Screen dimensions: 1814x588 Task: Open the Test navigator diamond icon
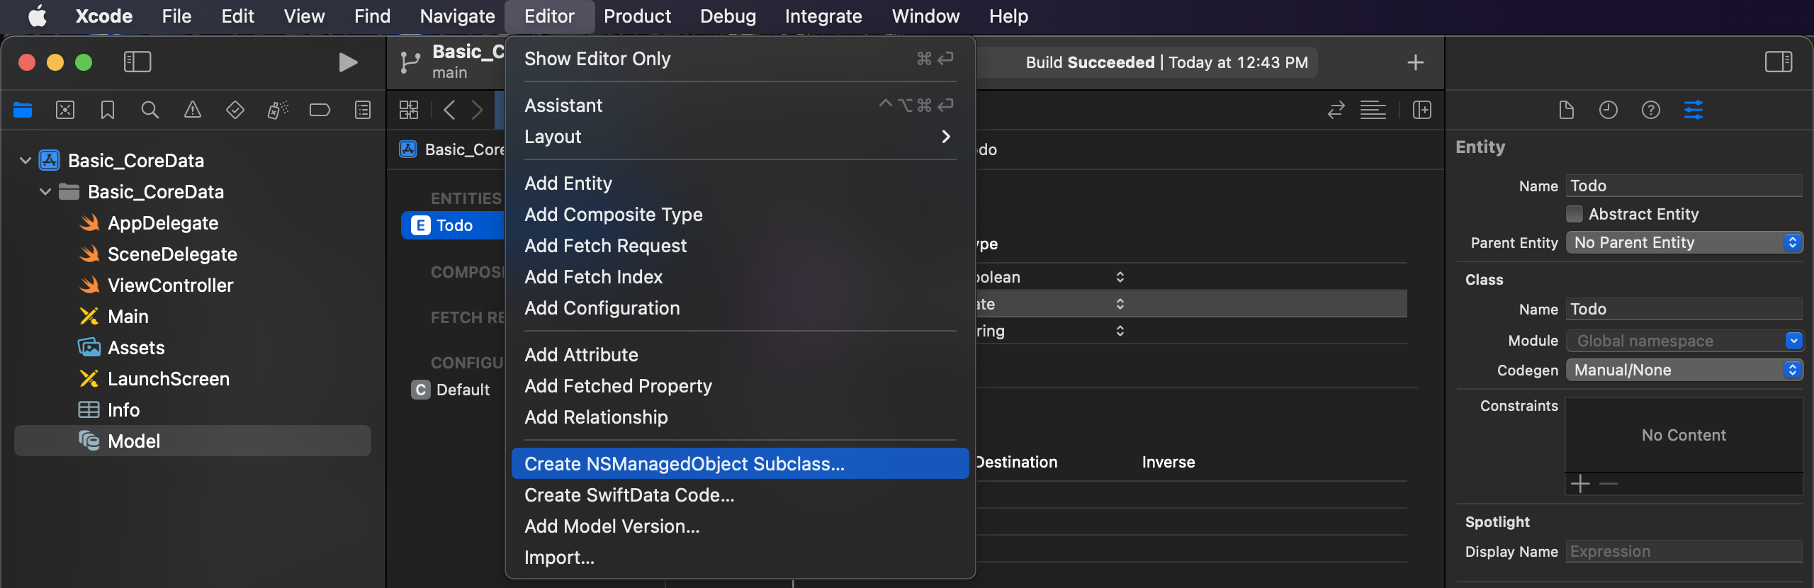click(x=235, y=110)
